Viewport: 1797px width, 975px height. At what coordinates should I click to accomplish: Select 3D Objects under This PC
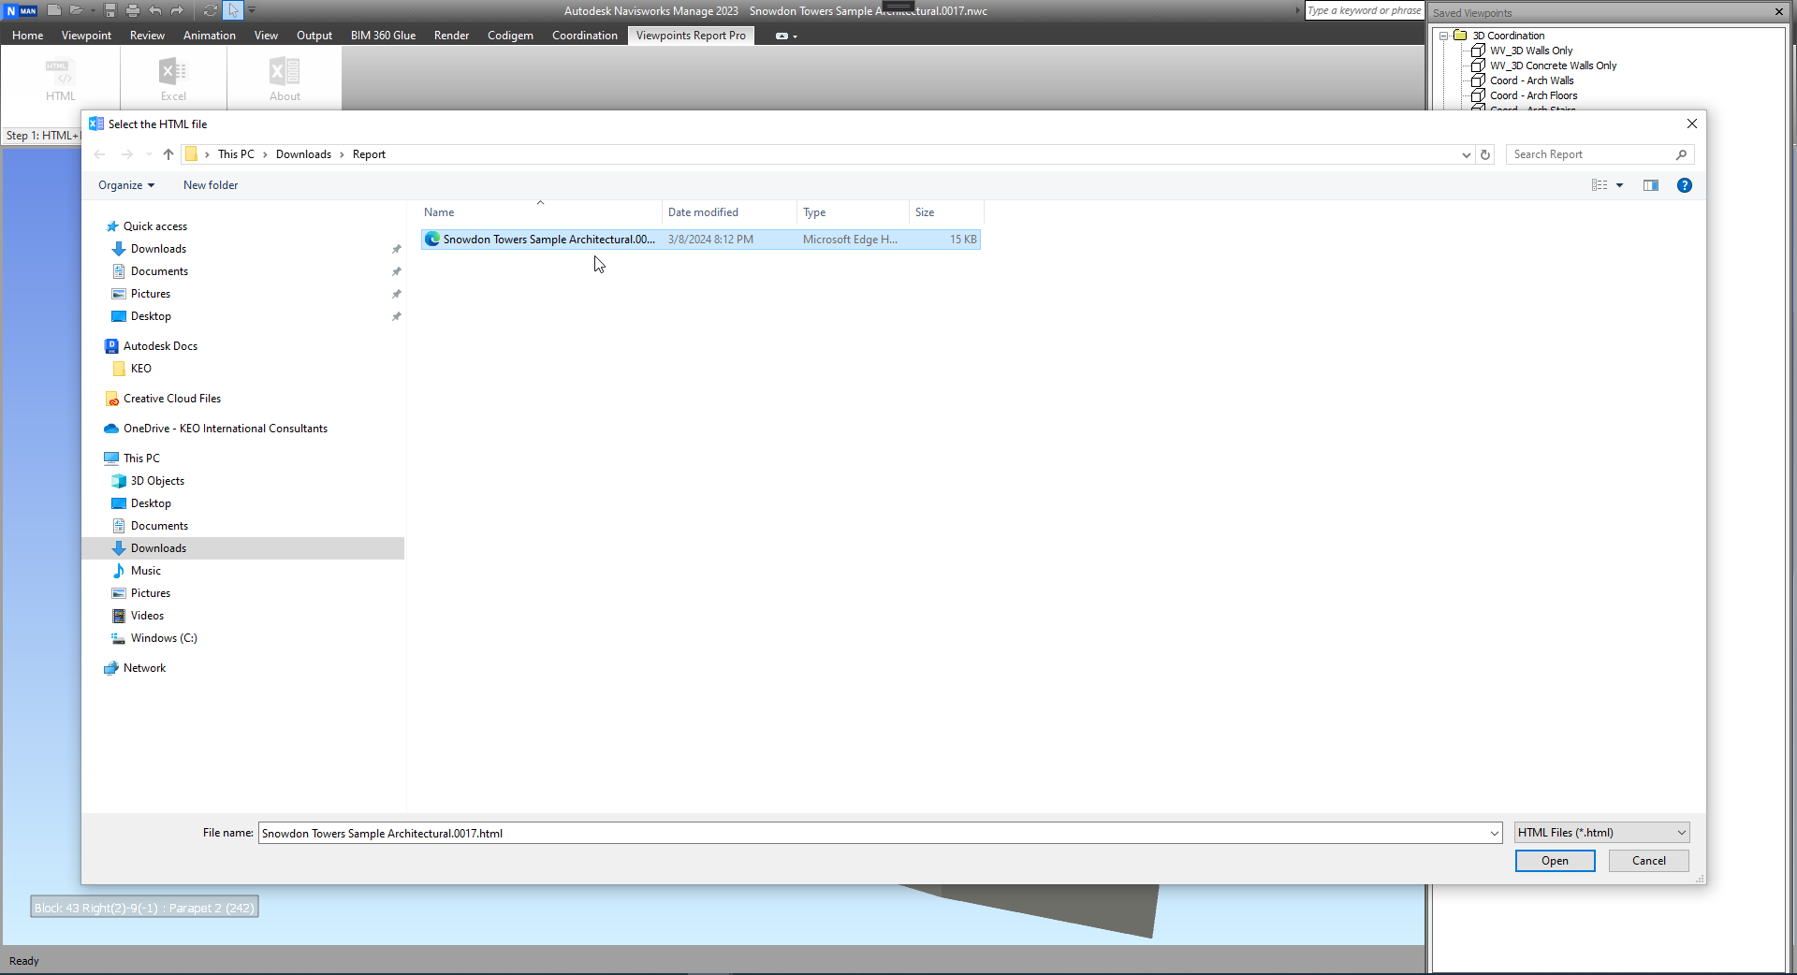tap(157, 481)
